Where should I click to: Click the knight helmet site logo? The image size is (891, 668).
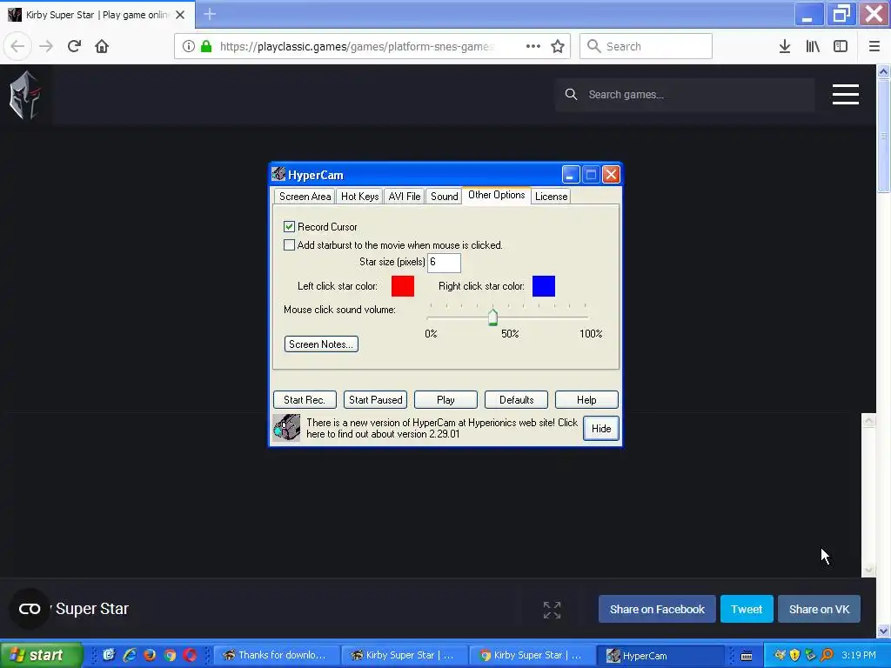coord(25,95)
